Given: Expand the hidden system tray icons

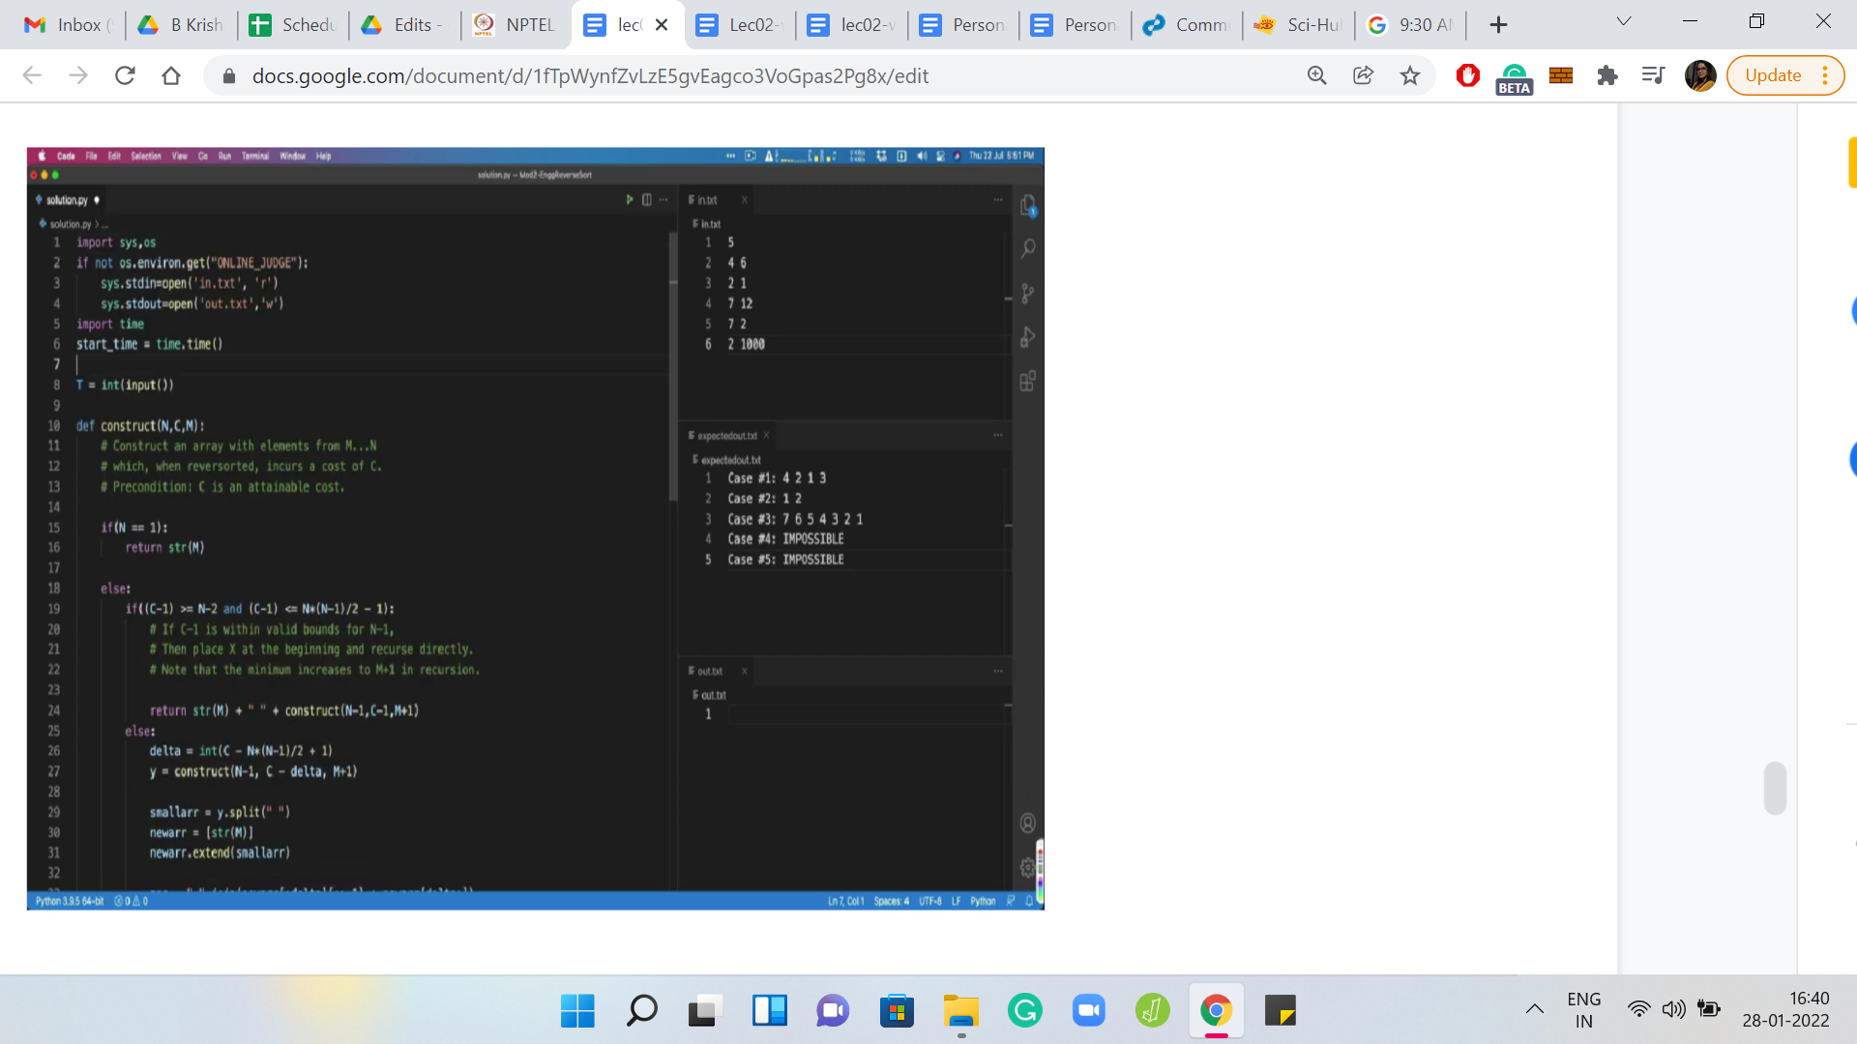Looking at the screenshot, I should coord(1535,1009).
